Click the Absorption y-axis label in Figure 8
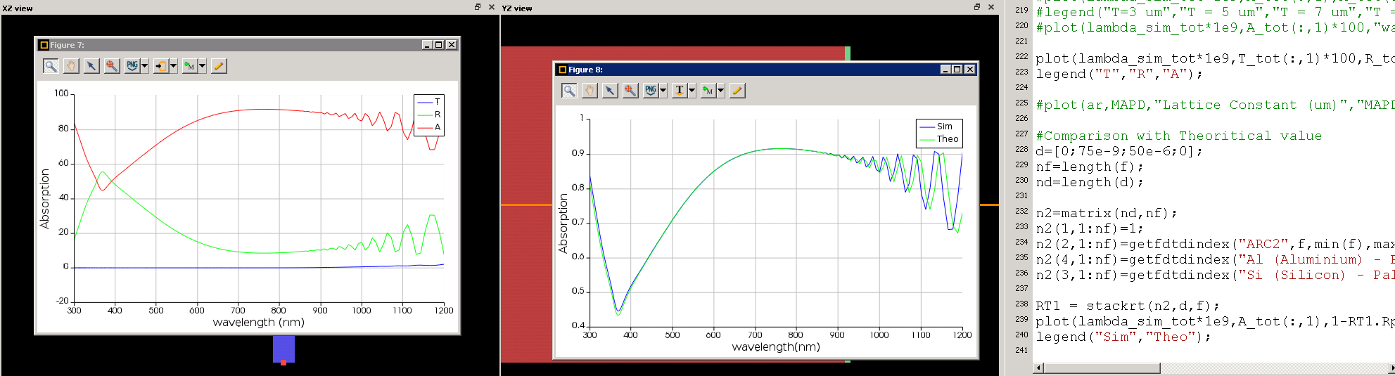This screenshot has width=1395, height=376. [563, 223]
